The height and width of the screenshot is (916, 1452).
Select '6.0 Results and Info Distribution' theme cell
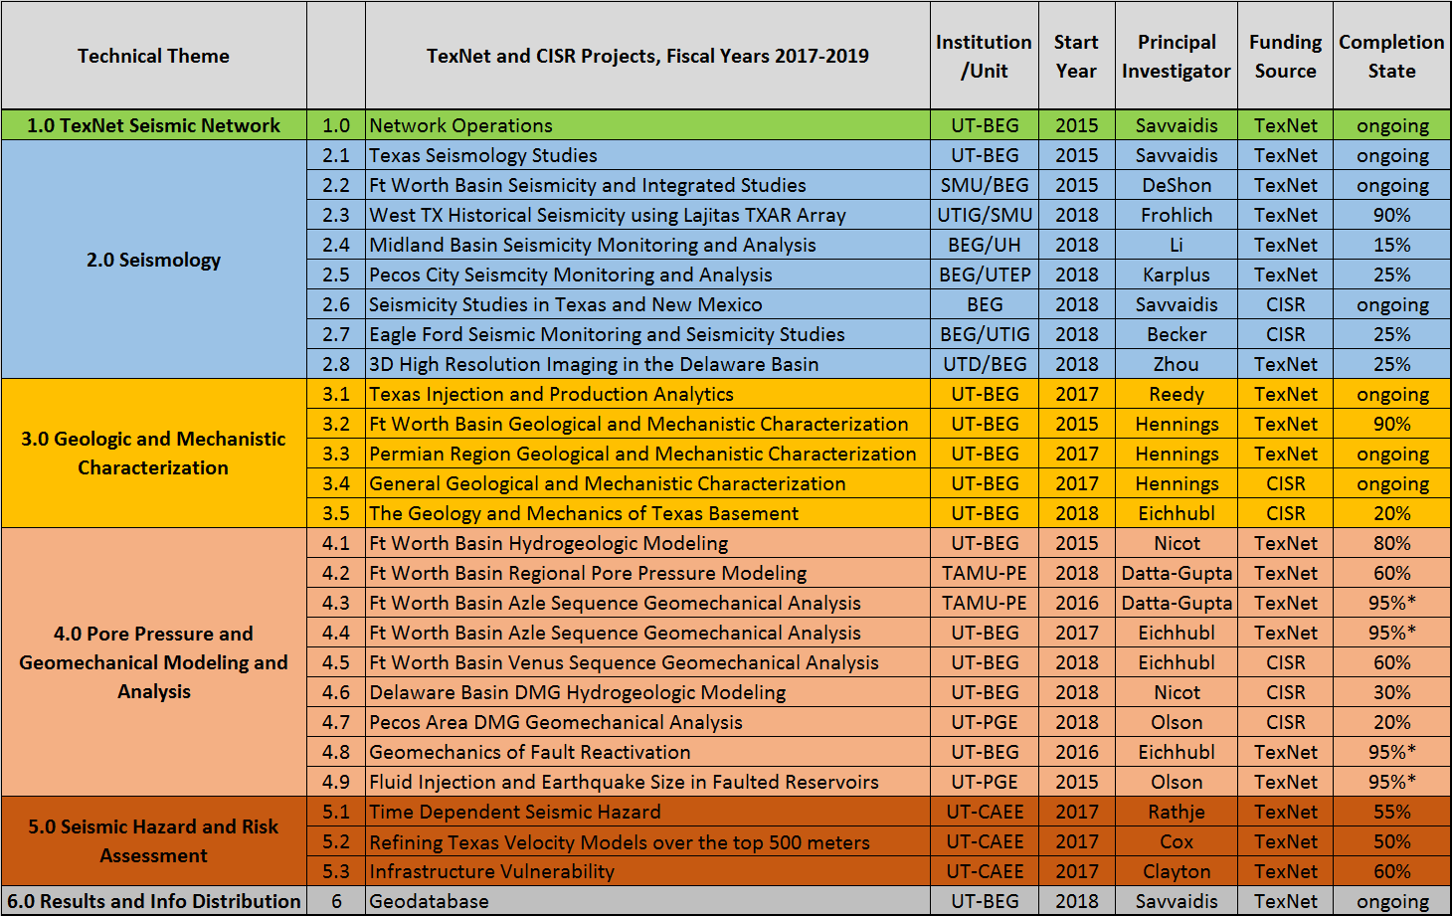(x=153, y=901)
